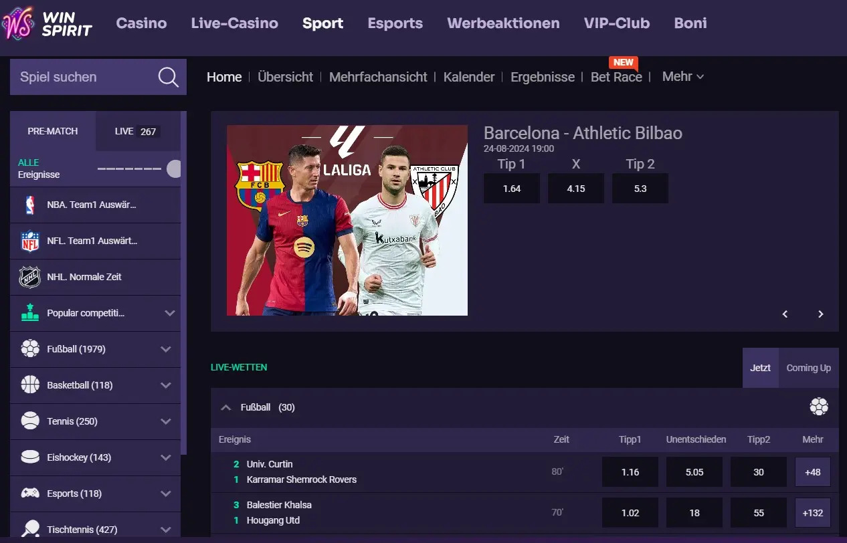The image size is (847, 543).
Task: Toggle the ALLE Ereignisse switch
Action: coord(140,169)
